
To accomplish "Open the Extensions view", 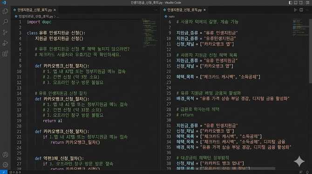I will click(5, 54).
